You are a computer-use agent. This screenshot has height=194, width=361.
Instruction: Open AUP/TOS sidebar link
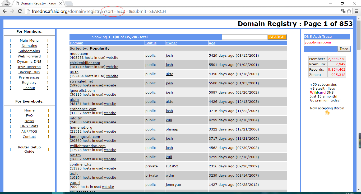pyautogui.click(x=29, y=132)
